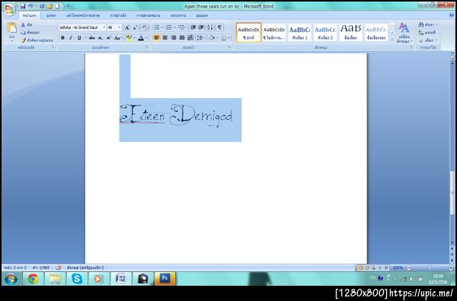Align text right
Viewport: 457px width, 301px height.
click(174, 38)
